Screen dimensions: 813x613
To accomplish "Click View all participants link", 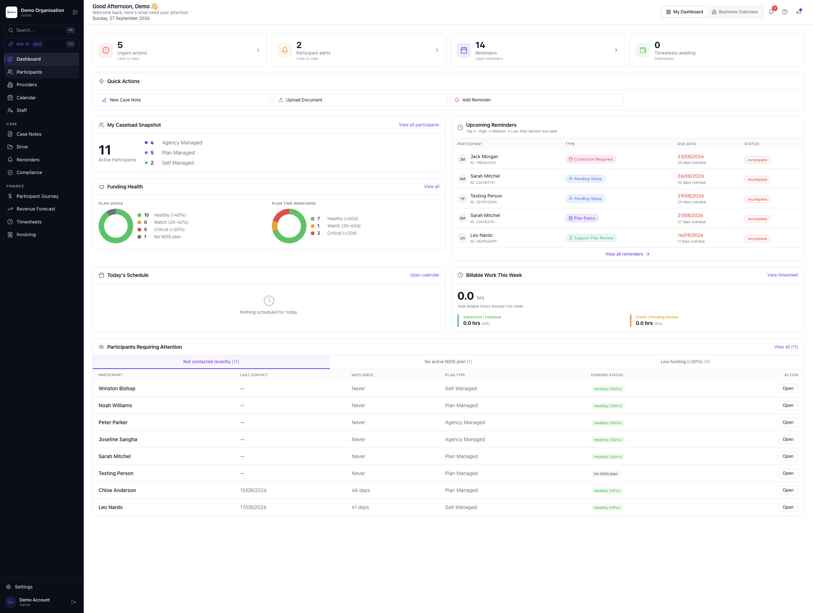I will click(419, 125).
